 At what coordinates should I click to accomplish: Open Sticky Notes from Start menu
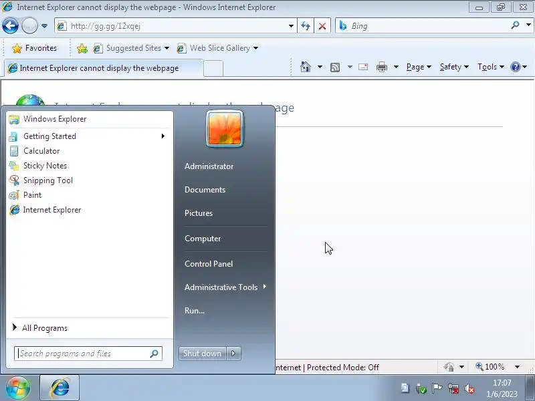tap(89, 166)
